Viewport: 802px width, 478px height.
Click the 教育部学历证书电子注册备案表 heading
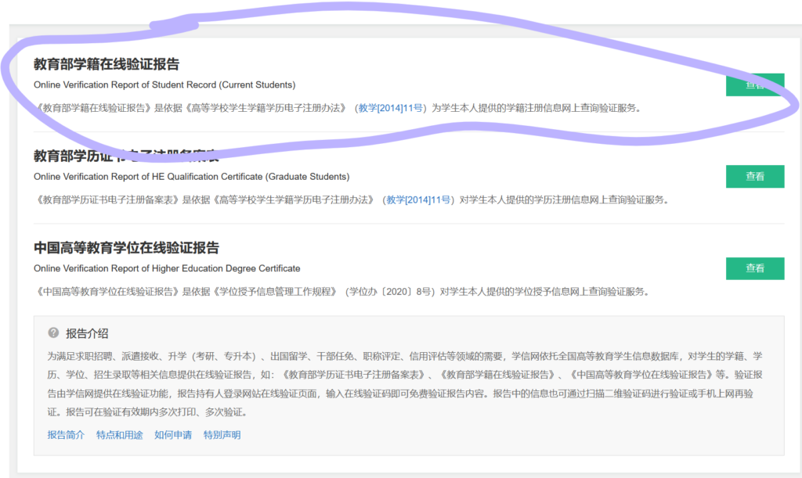(125, 156)
